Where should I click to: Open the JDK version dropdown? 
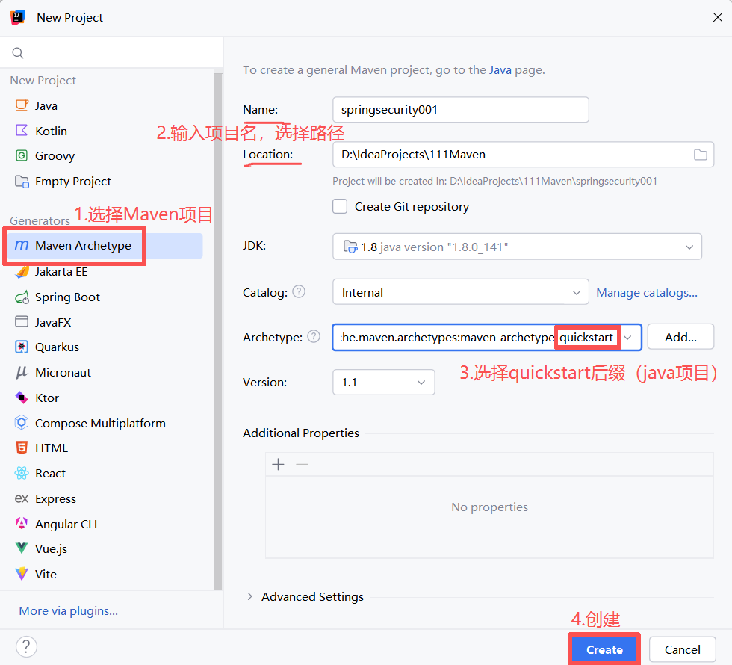click(x=517, y=247)
